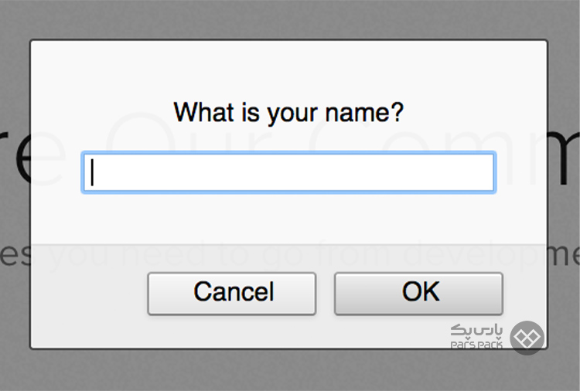Click the blinking text cursor in the input
Screen dimensions: 580x391
point(92,172)
